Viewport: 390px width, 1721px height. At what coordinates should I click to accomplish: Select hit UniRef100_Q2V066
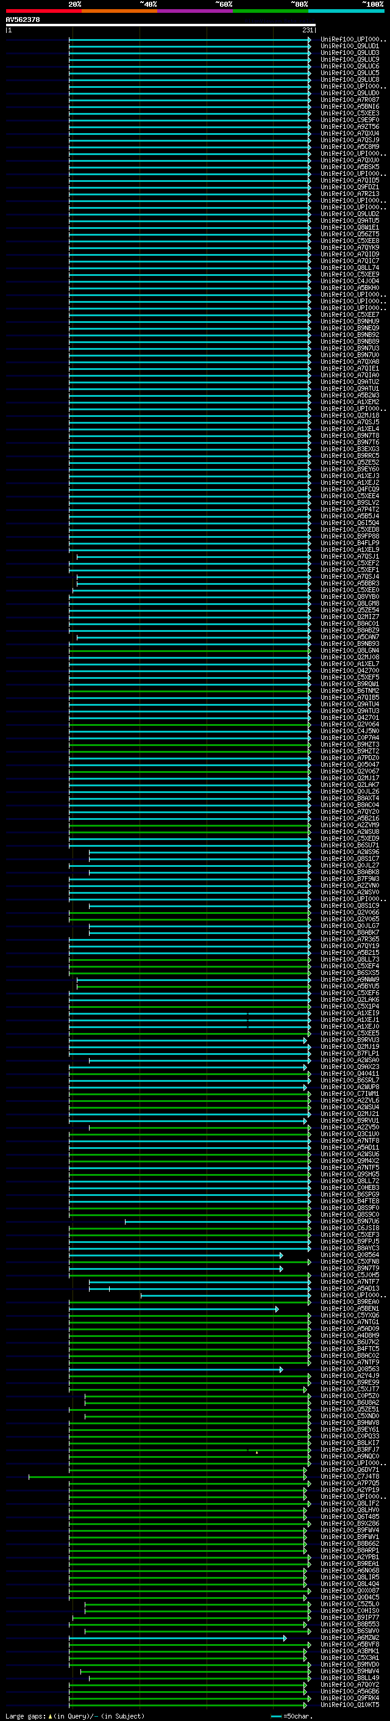[x=350, y=913]
